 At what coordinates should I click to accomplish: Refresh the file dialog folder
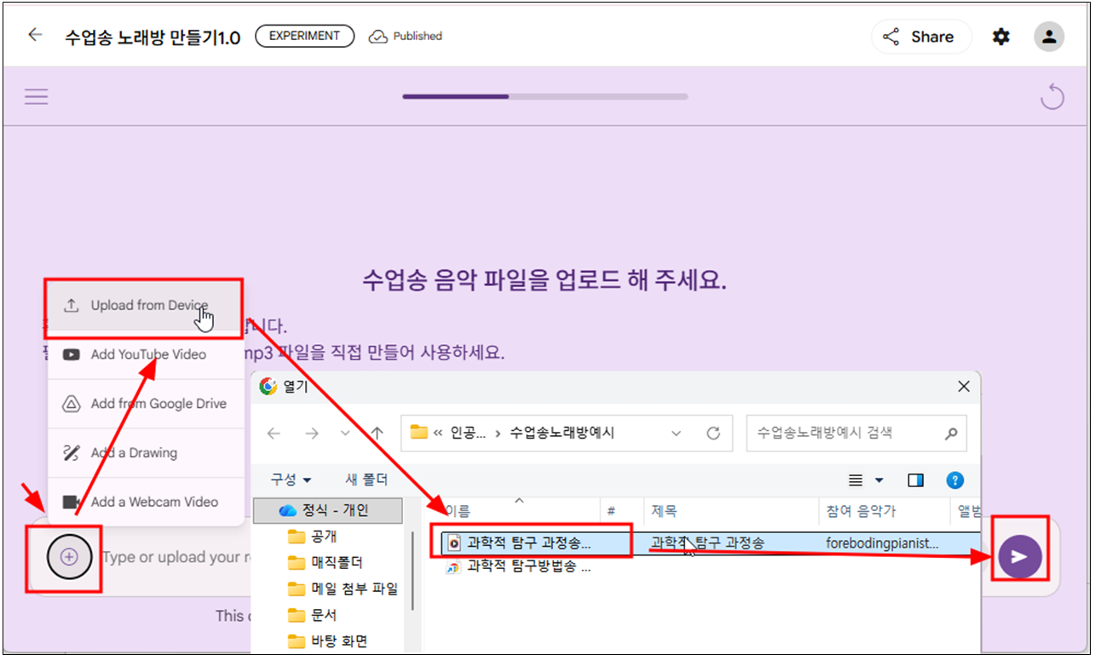713,433
